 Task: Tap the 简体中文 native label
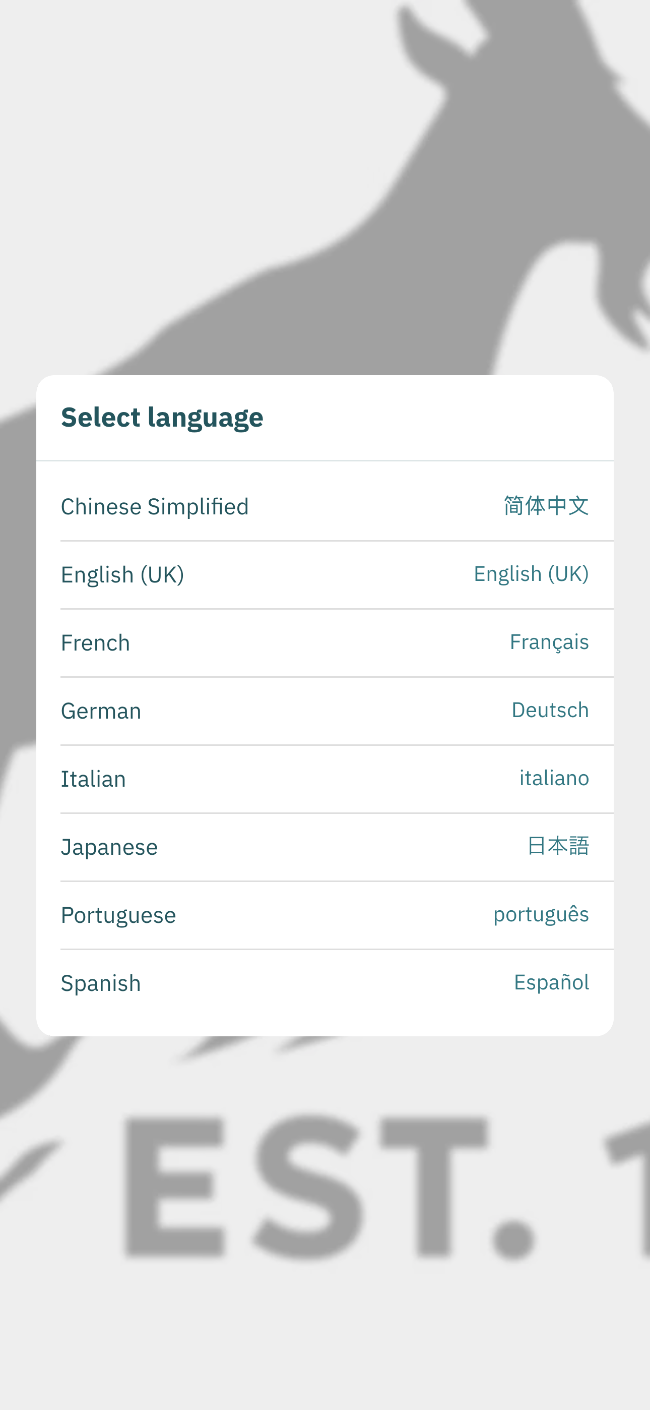point(546,506)
